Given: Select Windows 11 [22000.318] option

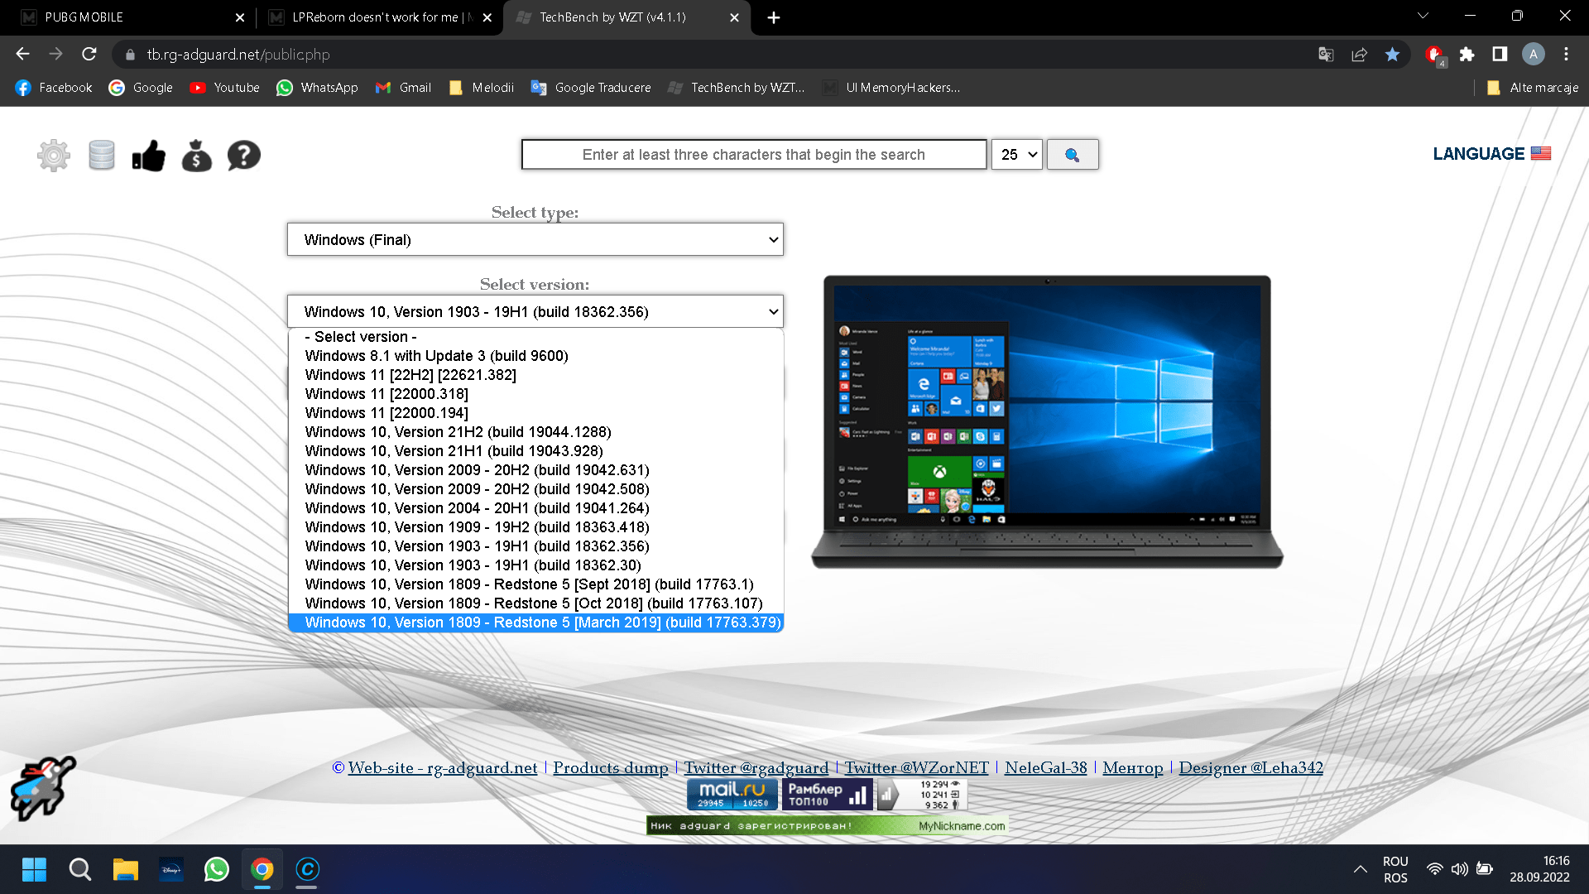Looking at the screenshot, I should 536,394.
